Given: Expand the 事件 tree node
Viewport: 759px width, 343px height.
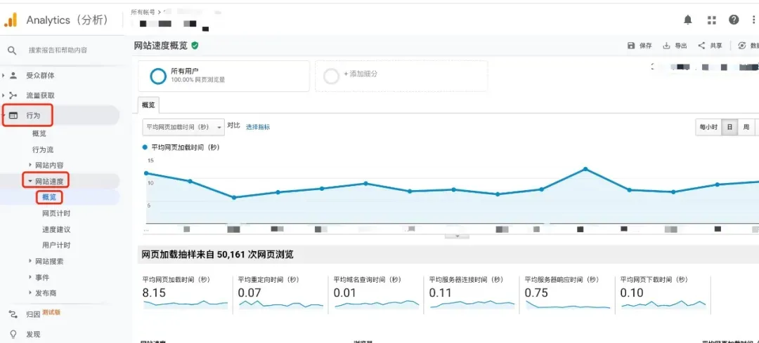Looking at the screenshot, I should pos(30,277).
